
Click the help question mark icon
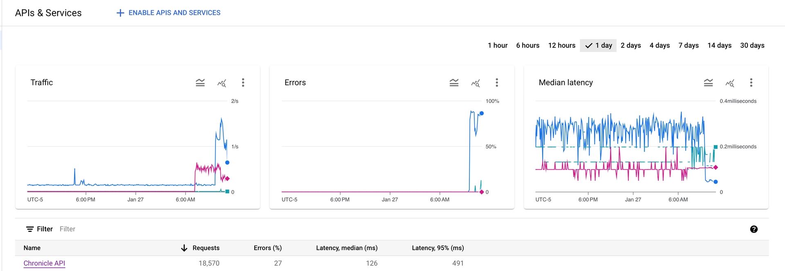pyautogui.click(x=754, y=229)
